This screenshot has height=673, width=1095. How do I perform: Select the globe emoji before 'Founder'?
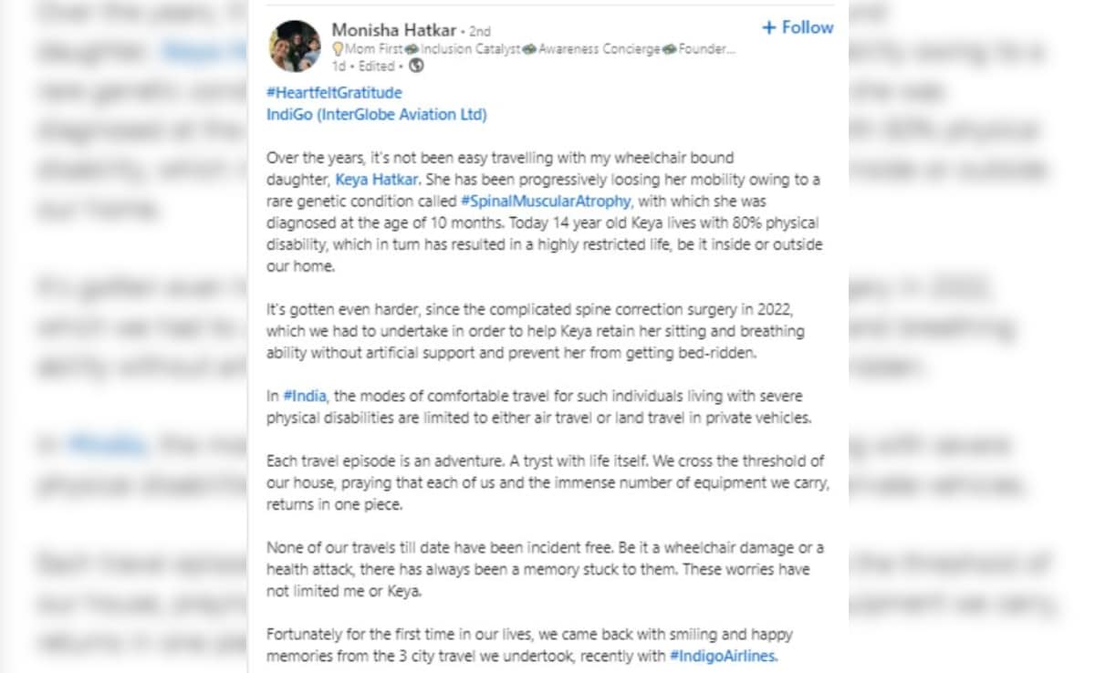(671, 47)
